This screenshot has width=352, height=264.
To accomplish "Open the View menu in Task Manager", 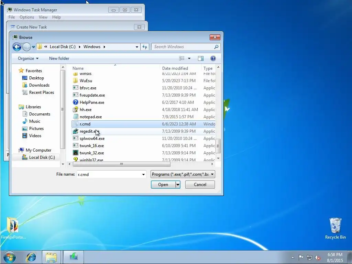I will click(x=43, y=17).
